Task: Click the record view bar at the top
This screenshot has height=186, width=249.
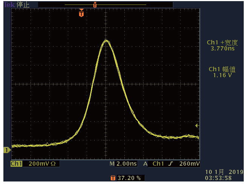Action: [105, 5]
